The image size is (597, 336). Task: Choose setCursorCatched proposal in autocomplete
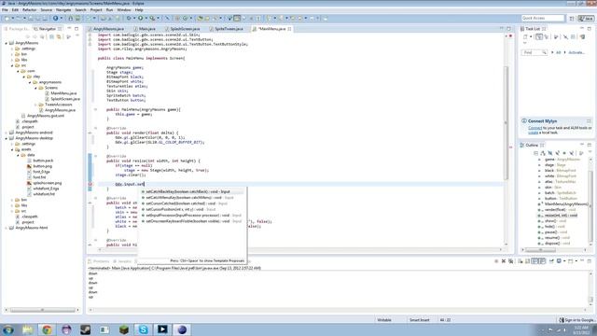tap(192, 203)
